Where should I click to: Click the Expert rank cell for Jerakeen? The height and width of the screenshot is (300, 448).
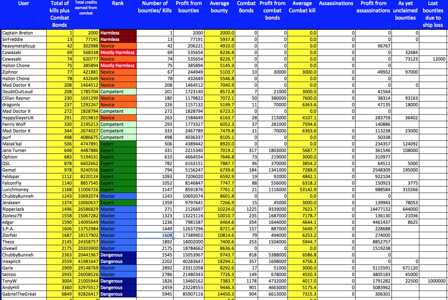click(x=118, y=202)
